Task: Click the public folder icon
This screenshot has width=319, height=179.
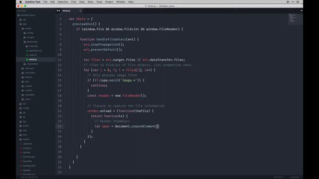Action: click(20, 126)
